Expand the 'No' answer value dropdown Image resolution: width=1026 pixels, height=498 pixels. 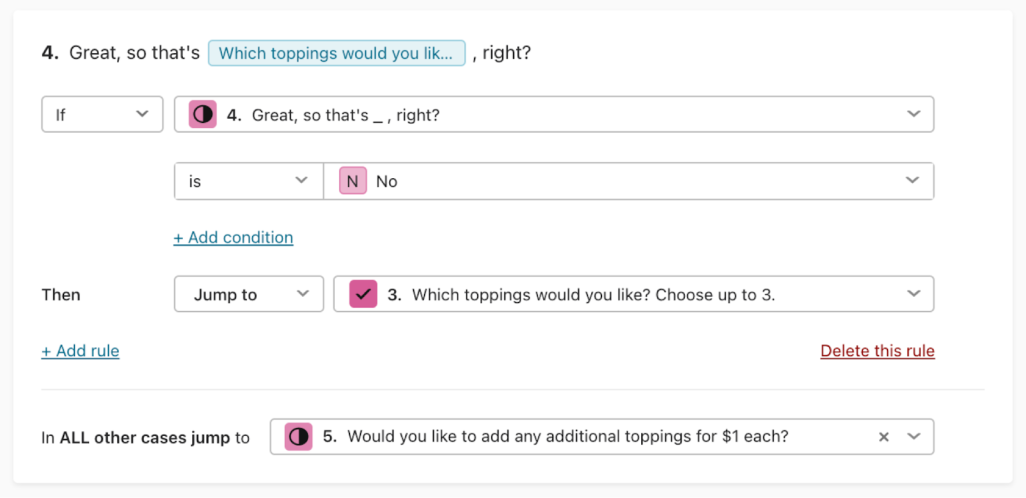click(912, 181)
